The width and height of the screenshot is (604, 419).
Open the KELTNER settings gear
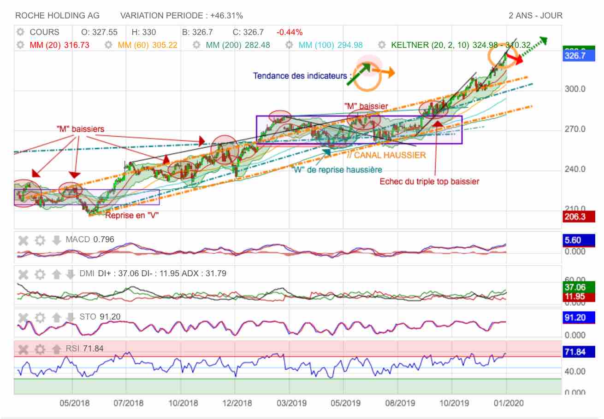(x=382, y=45)
